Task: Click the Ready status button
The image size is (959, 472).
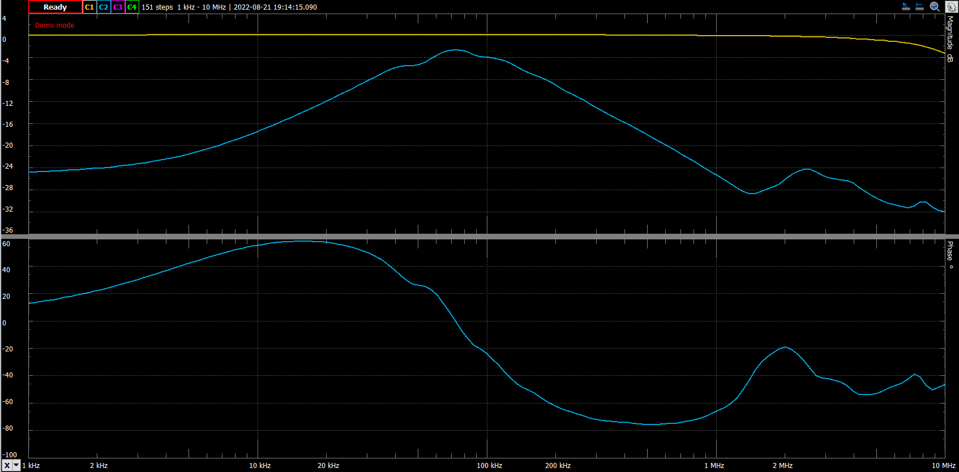Action: click(55, 7)
